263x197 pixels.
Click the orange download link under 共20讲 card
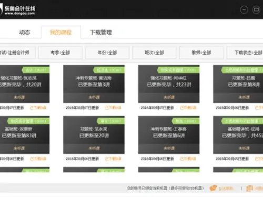pyautogui.click(x=38, y=108)
